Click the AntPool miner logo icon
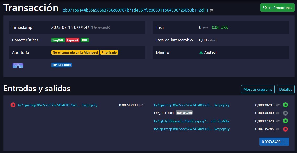 [x=201, y=53]
